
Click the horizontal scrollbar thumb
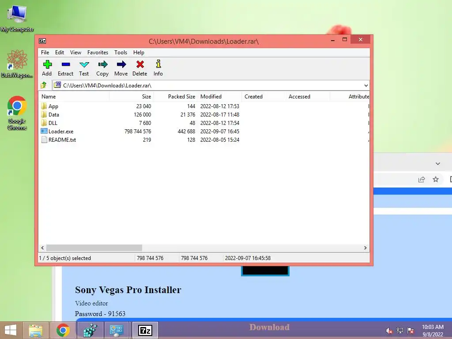point(94,248)
